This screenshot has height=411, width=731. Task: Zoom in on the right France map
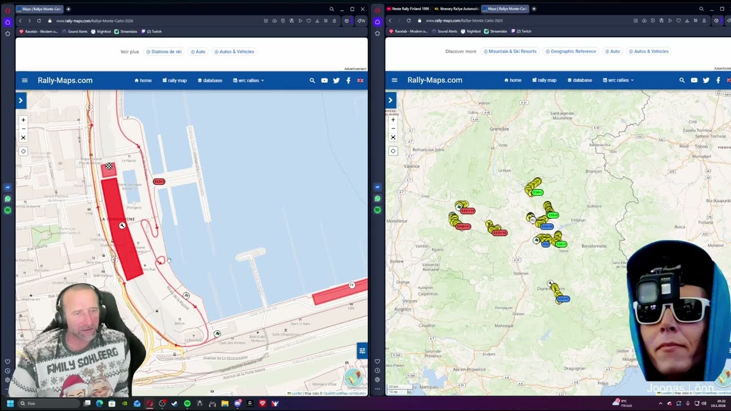coord(393,120)
